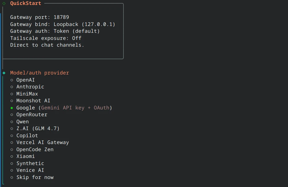This screenshot has width=288, height=187.
Task: Click the circle marker beside Anthropic
Action: 12,87
